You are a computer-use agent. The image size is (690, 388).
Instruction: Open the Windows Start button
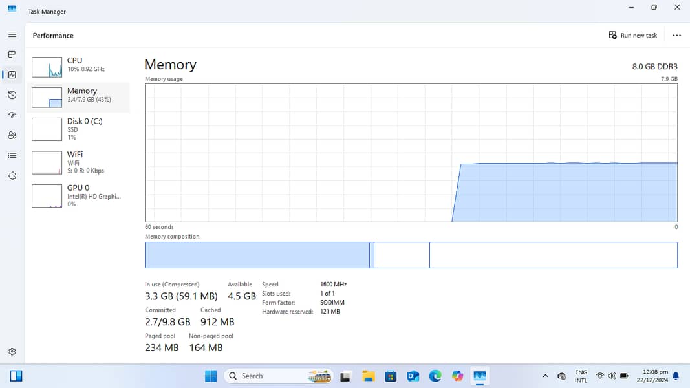point(211,376)
